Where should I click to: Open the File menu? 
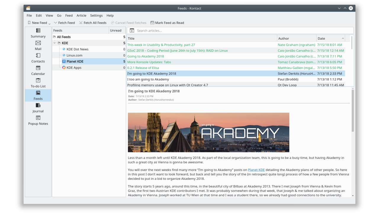[29, 15]
